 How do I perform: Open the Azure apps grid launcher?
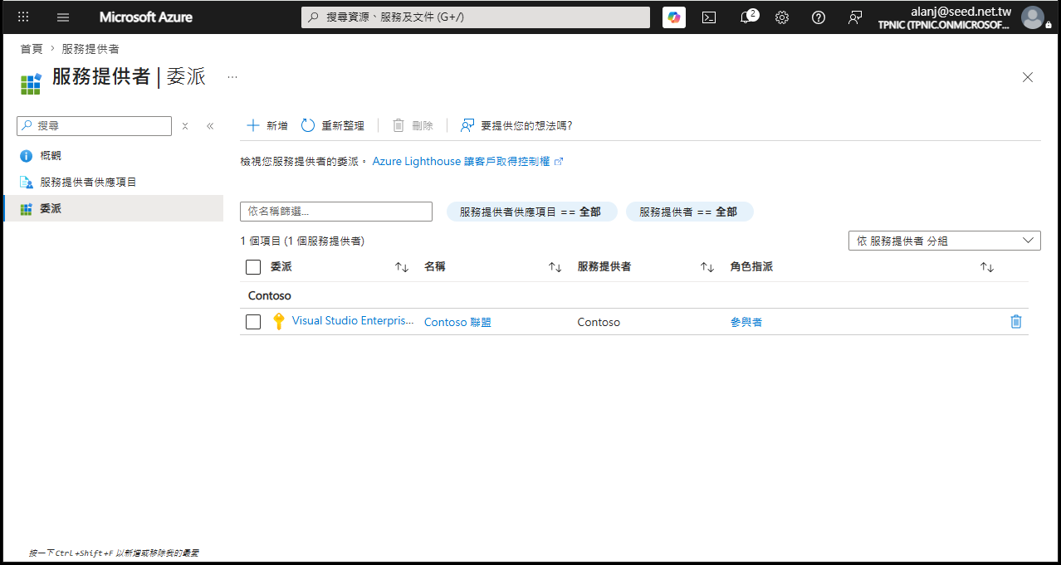point(23,17)
